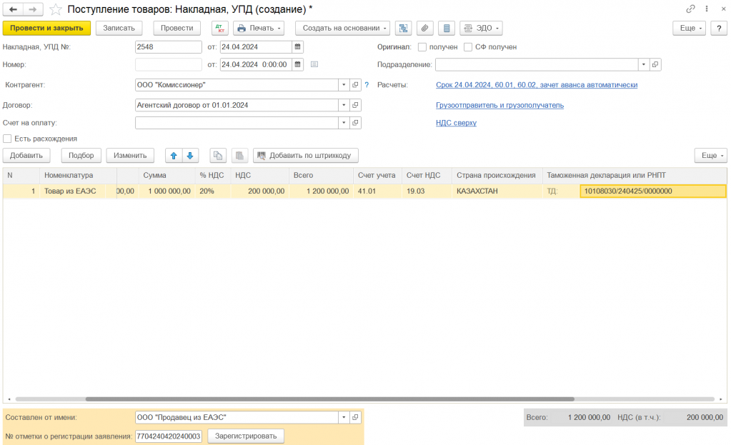Expand the Печать dropdown
The width and height of the screenshot is (731, 445).
[x=259, y=28]
